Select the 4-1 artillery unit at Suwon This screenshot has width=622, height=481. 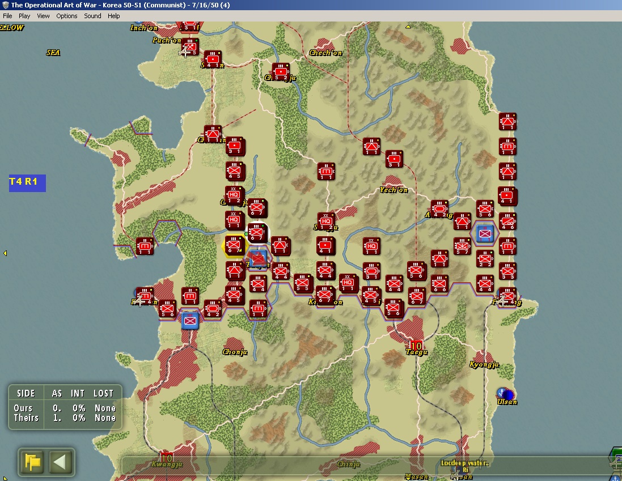click(213, 60)
